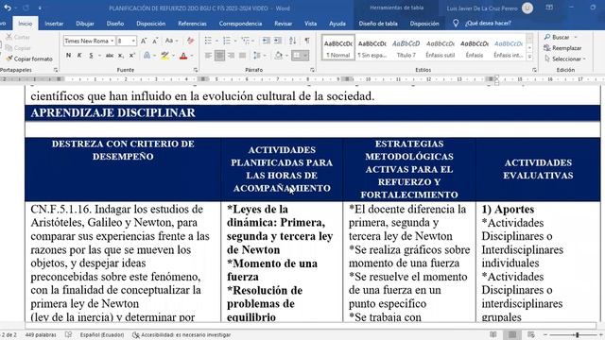
Task: Open the underline style dropdown arrow
Action: pos(99,56)
